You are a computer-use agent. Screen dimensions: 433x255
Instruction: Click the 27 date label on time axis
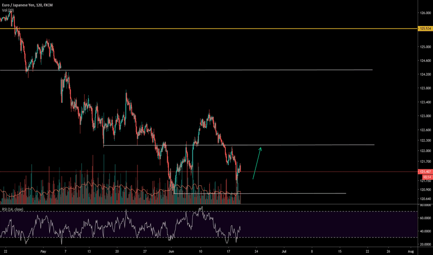(x=144, y=251)
